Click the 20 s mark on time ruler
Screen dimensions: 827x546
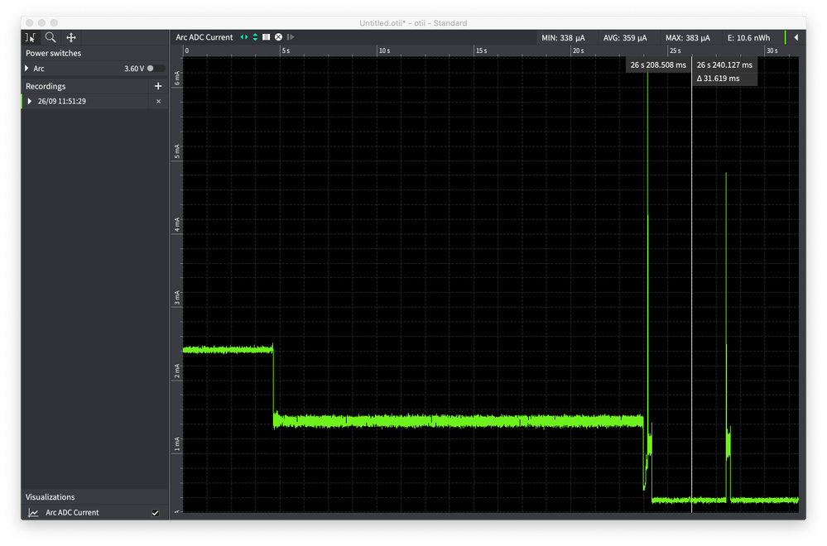[x=578, y=50]
